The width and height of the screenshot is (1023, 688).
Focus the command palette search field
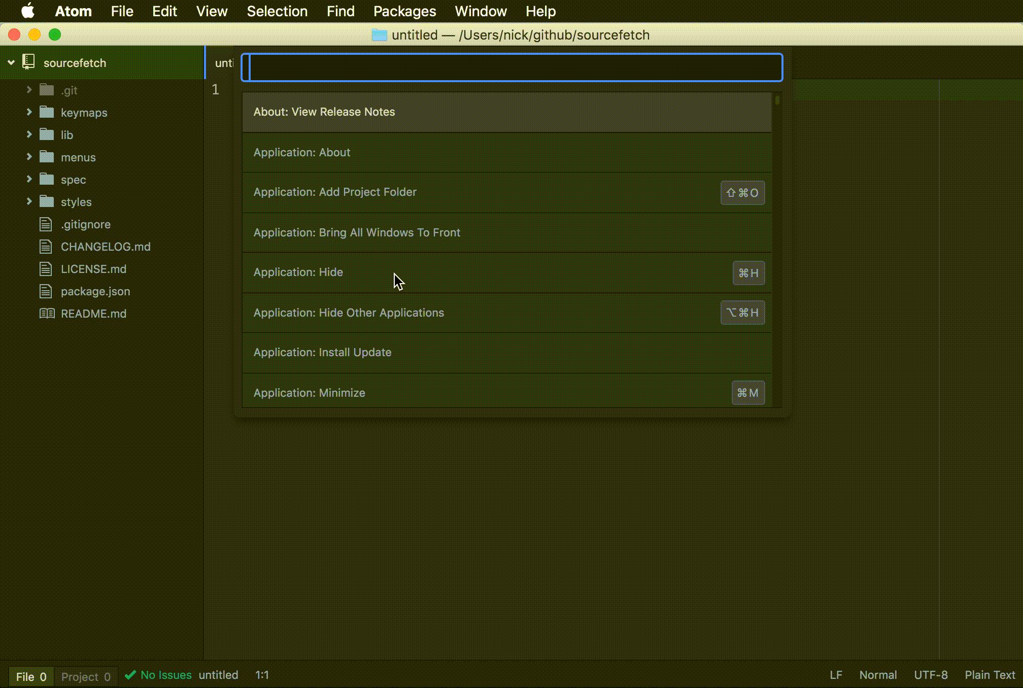[511, 67]
